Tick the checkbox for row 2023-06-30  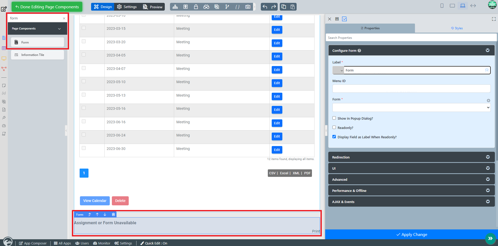click(x=84, y=148)
